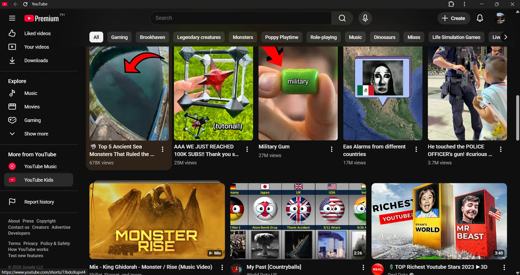The width and height of the screenshot is (520, 275).
Task: Start voice search with microphone
Action: [365, 18]
